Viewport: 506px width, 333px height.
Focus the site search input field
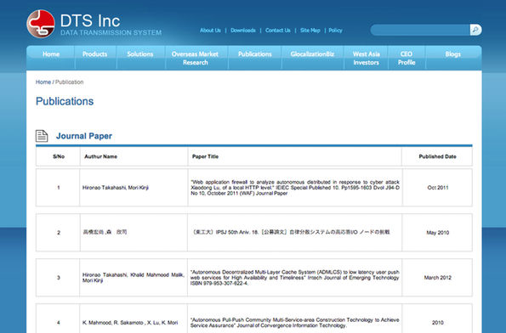click(420, 30)
